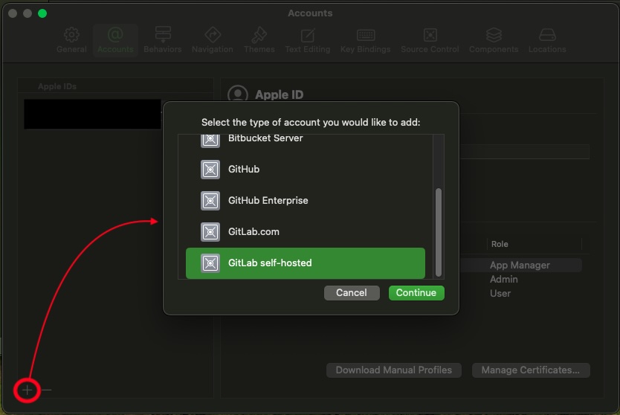The image size is (620, 415).
Task: Click the plus button to add account
Action: tap(28, 389)
